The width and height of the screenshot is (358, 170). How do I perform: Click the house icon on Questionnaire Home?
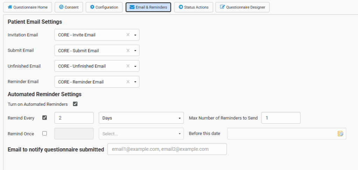pos(10,7)
